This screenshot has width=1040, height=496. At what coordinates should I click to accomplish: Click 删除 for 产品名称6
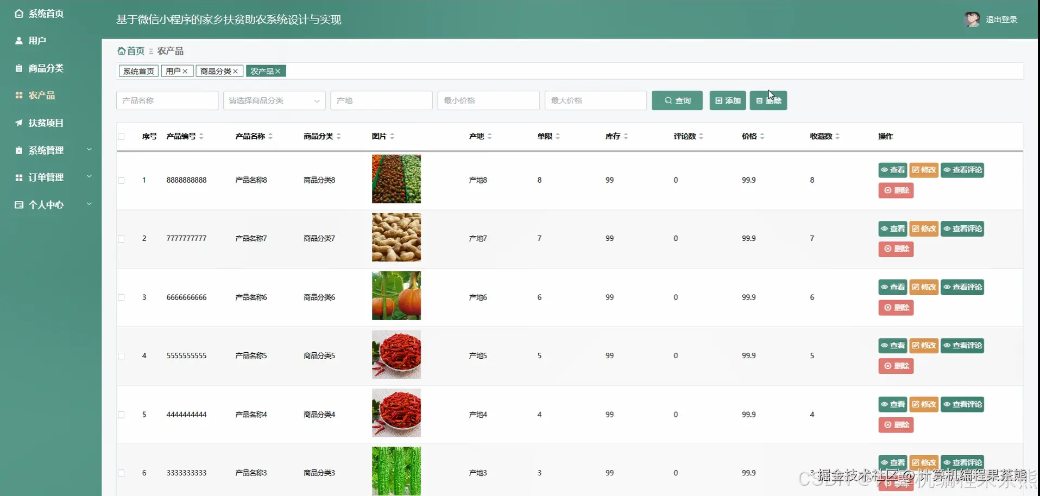click(x=896, y=308)
